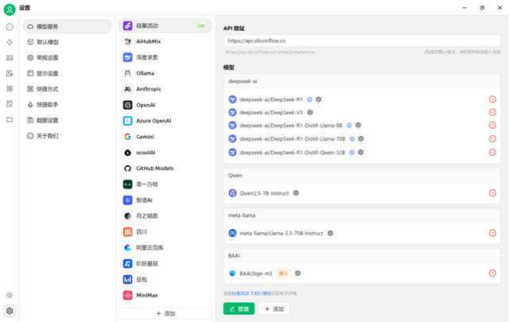Collapse the meta-llama model group header
This screenshot has height=322, width=509.
point(362,215)
